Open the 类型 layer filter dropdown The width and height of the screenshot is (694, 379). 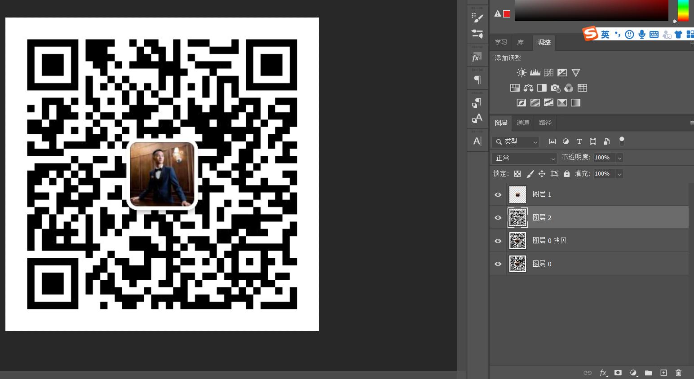[x=515, y=141]
